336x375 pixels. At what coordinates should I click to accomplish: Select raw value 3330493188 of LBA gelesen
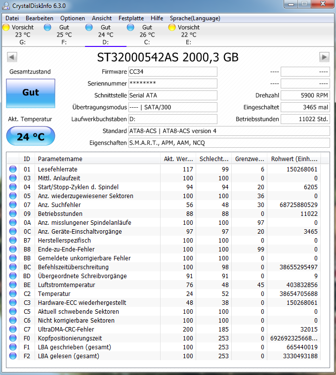tap(300, 356)
